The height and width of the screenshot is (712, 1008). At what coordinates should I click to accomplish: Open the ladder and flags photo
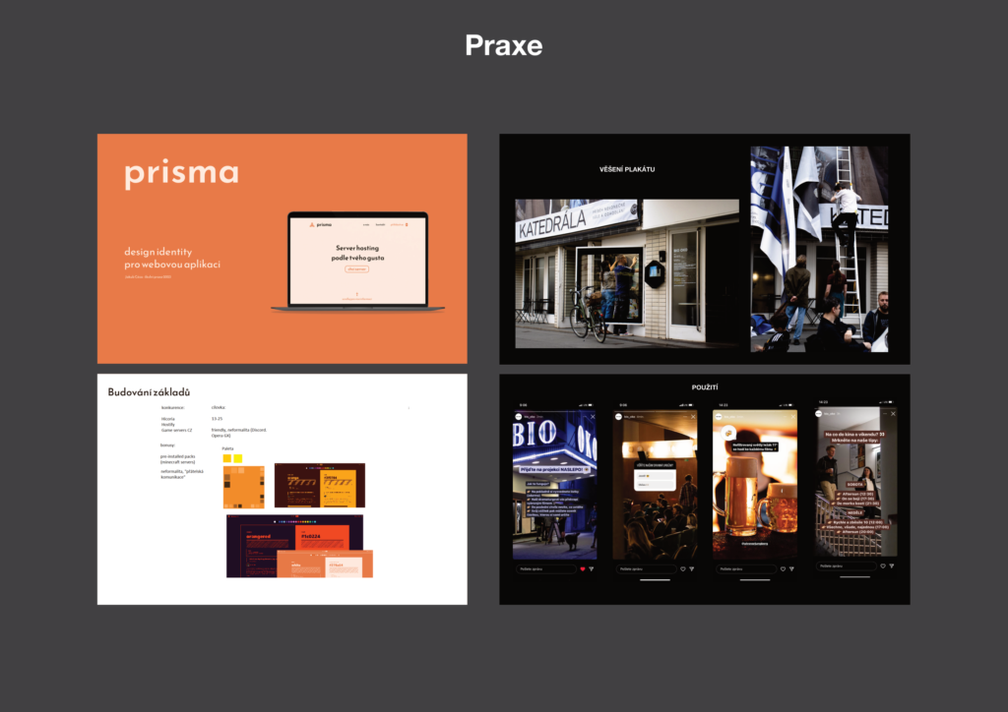(x=820, y=249)
